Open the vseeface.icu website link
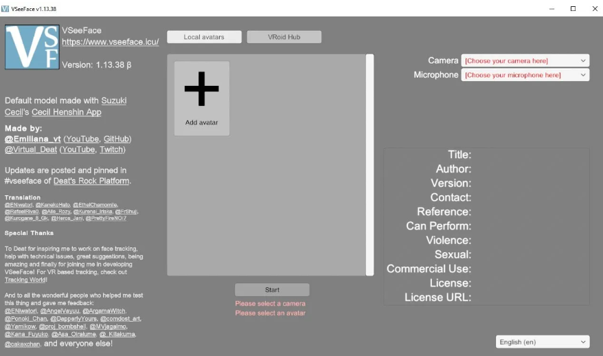 pos(111,42)
